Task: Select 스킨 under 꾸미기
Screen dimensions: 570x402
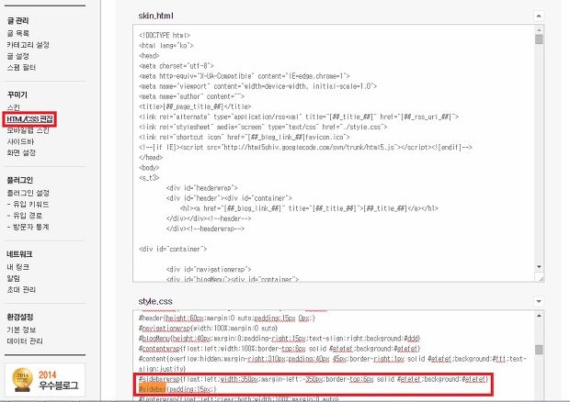Action: [14, 107]
